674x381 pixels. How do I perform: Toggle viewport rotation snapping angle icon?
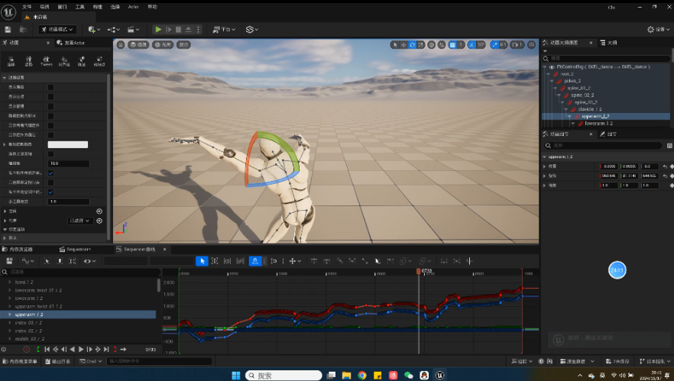tap(471, 45)
